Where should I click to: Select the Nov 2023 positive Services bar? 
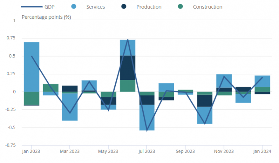224,81
